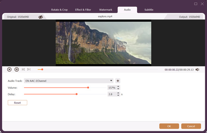
Task: Jump to previous frame
Action: (x=23, y=69)
